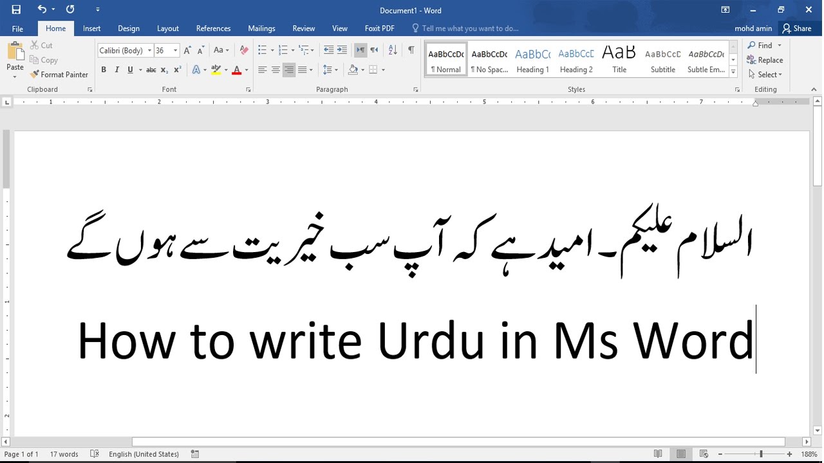
Task: Switch to Read Mode view
Action: 657,453
